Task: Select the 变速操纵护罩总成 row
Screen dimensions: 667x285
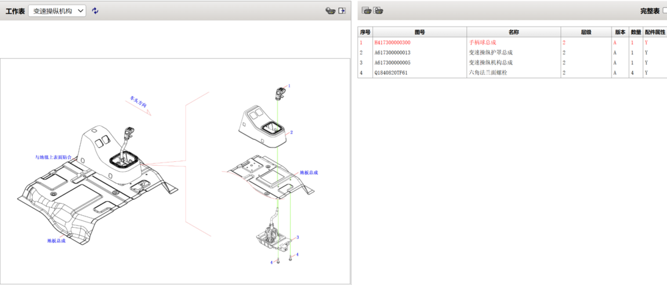Action: click(x=491, y=53)
